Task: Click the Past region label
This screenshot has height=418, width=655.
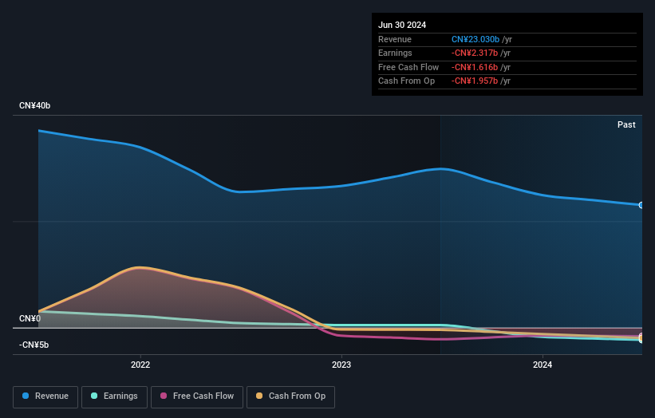Action: [626, 125]
